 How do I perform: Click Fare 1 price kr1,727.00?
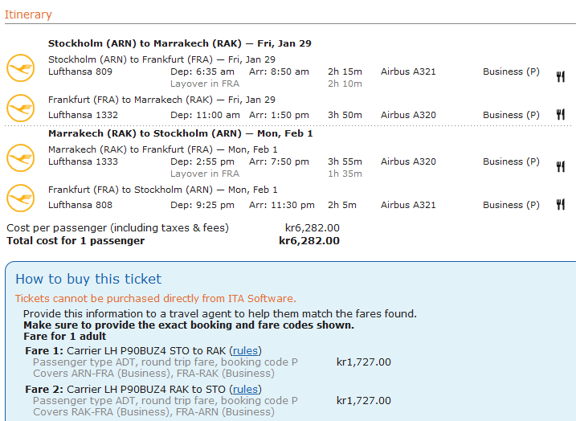click(x=363, y=362)
